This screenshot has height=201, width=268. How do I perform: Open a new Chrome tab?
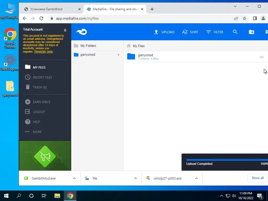pos(152,9)
